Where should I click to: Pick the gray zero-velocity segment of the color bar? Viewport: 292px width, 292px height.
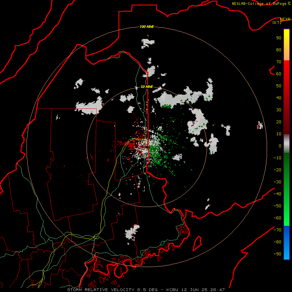pos(286,144)
